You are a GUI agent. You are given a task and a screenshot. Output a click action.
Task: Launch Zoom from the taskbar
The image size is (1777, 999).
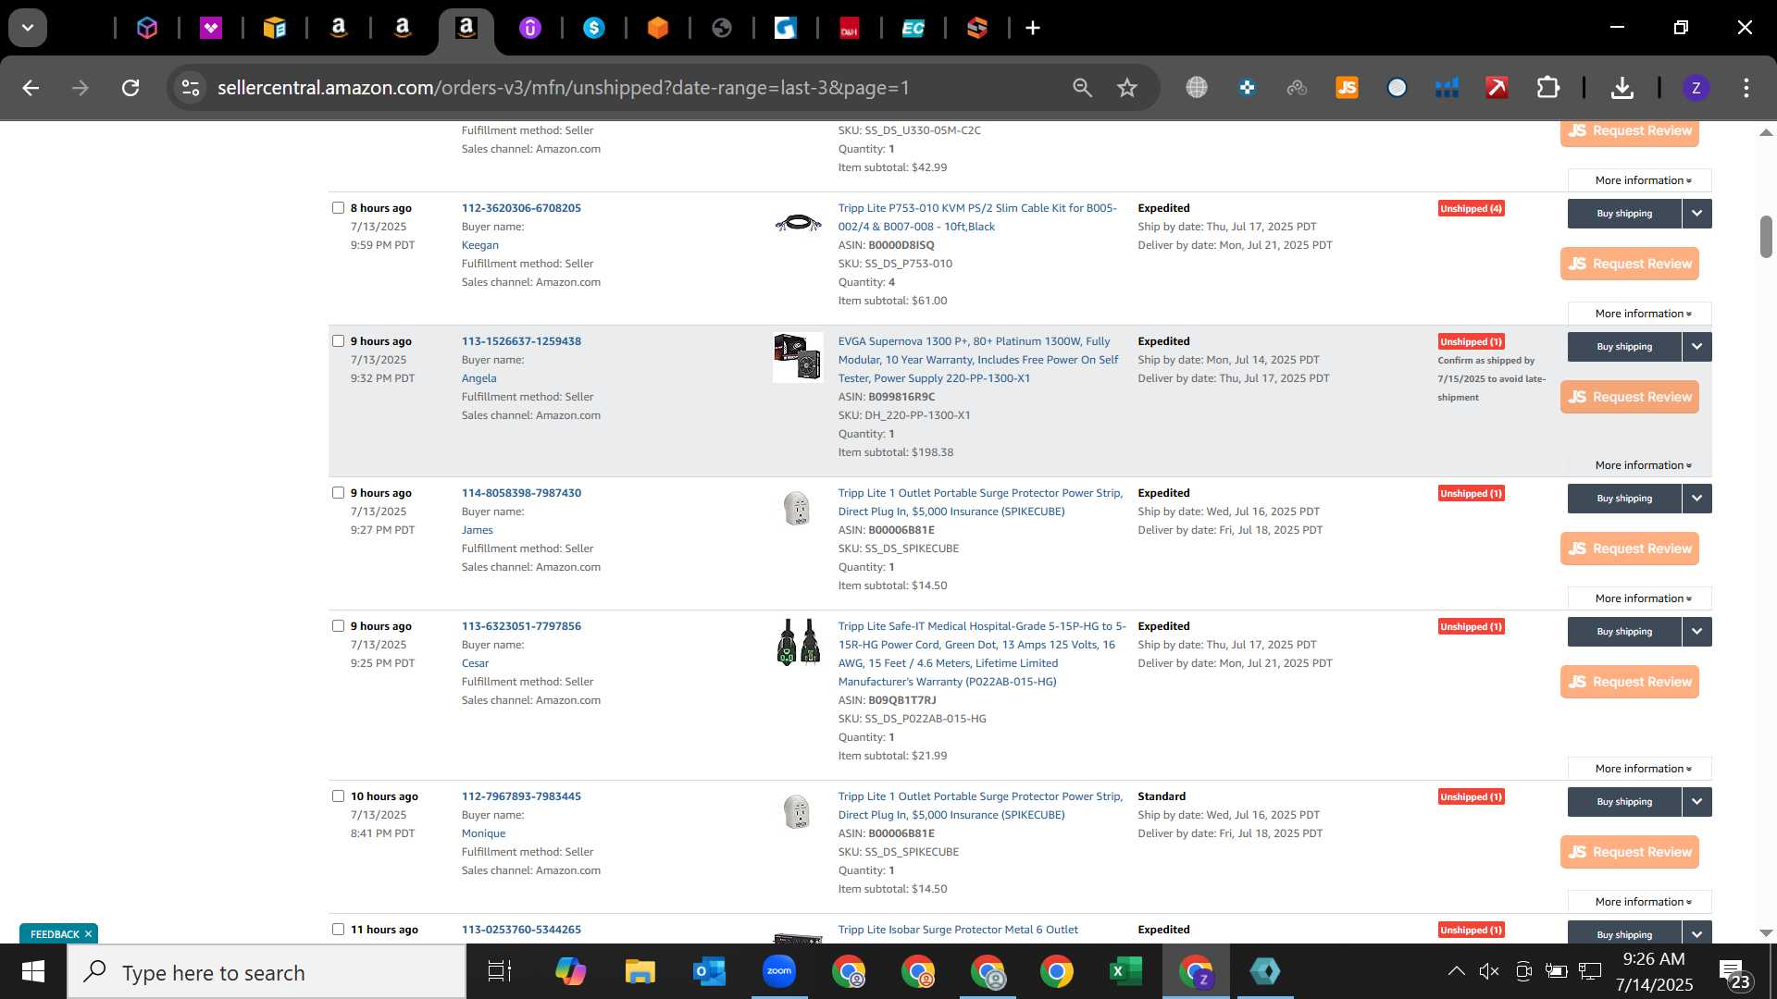pos(779,971)
